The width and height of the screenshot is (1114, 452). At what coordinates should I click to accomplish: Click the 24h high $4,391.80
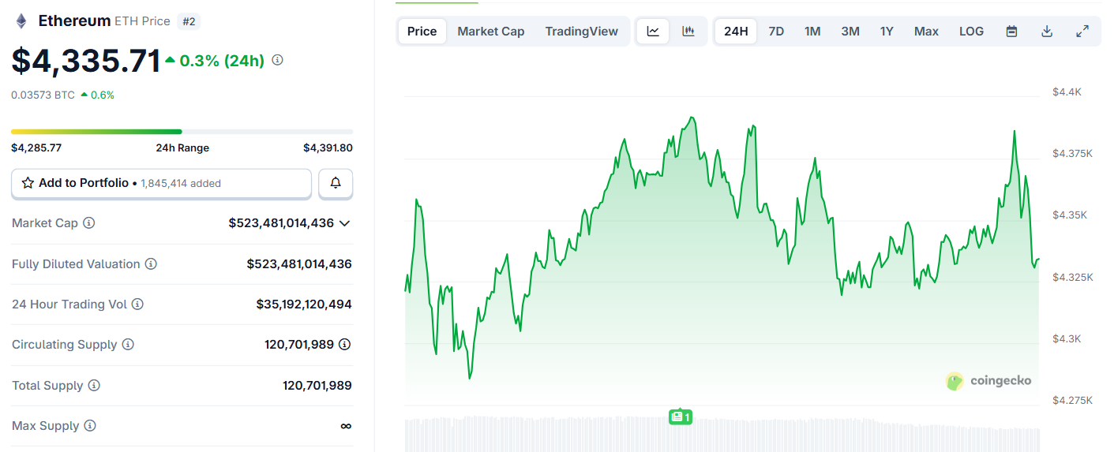point(328,148)
